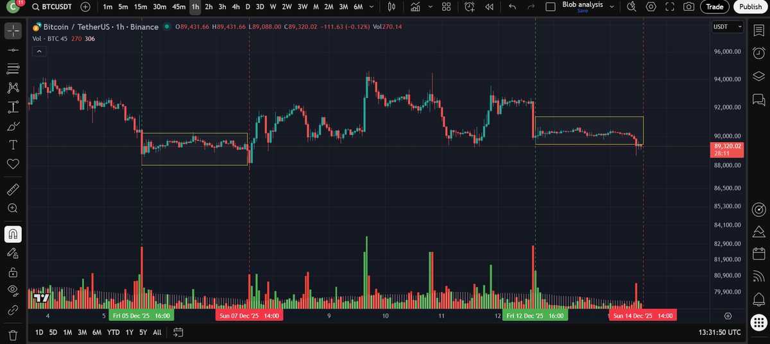Select the zoom in tool
770x344 pixels.
[x=13, y=208]
